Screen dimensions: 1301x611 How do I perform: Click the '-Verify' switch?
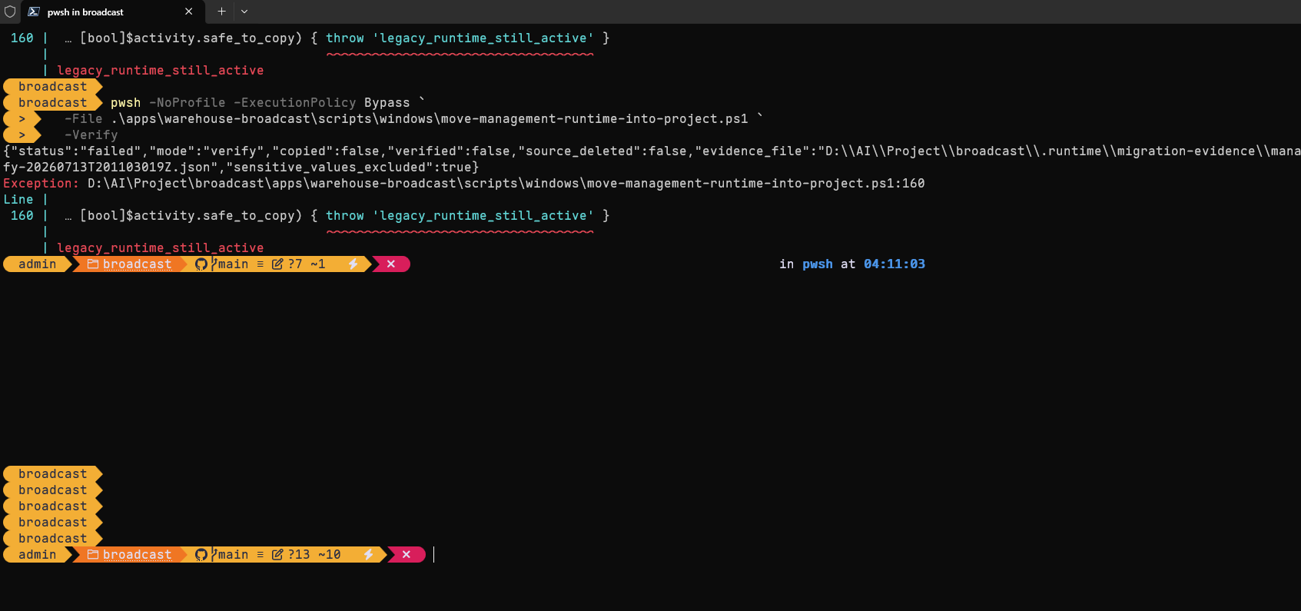pos(91,134)
